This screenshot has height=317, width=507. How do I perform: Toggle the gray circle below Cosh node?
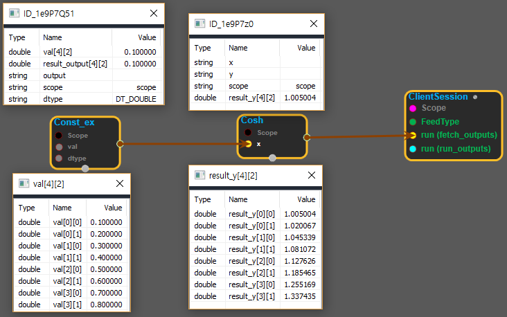point(272,158)
